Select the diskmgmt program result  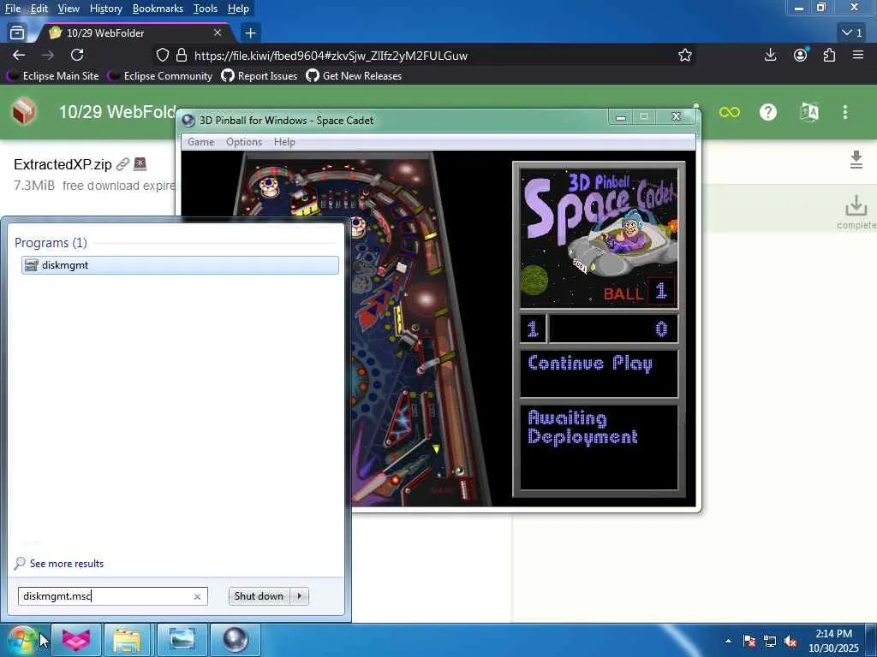click(180, 265)
